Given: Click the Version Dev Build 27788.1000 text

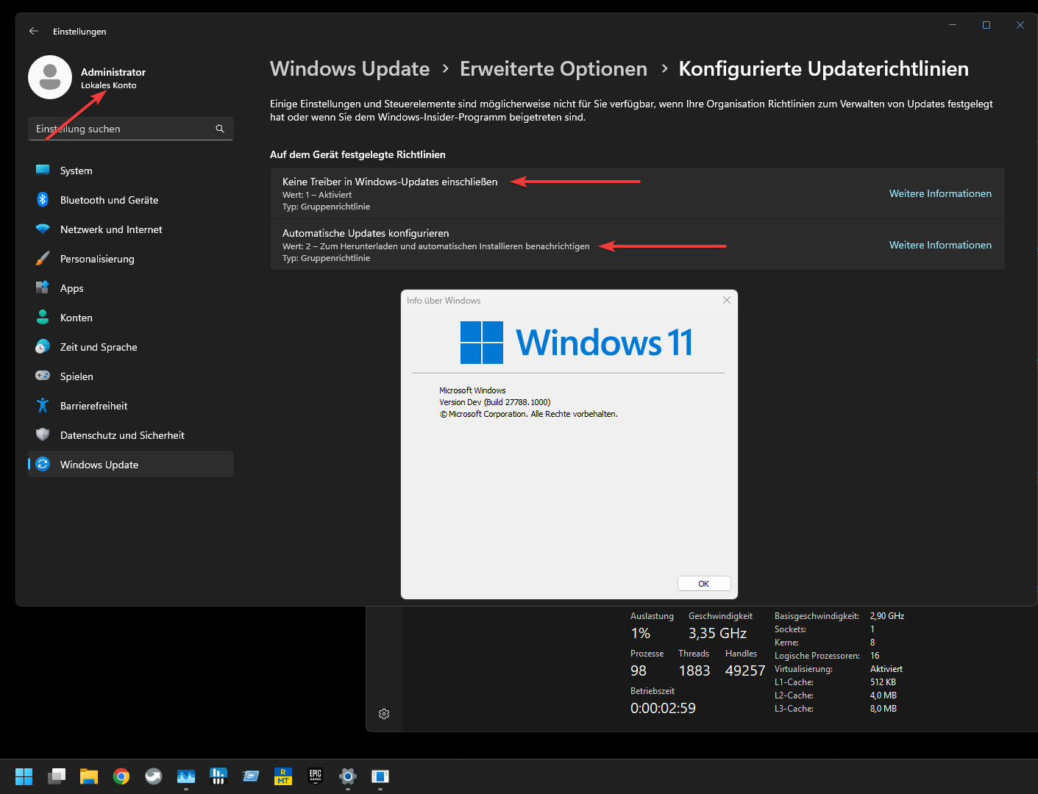Looking at the screenshot, I should click(495, 402).
